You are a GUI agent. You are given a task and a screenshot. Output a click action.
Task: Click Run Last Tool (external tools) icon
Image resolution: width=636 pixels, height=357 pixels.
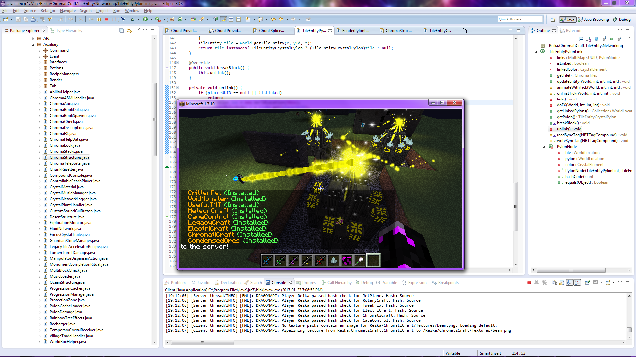coord(158,19)
